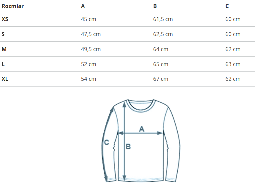This screenshot has width=255, height=185.
Task: Select the C column header in table
Action: pyautogui.click(x=227, y=6)
